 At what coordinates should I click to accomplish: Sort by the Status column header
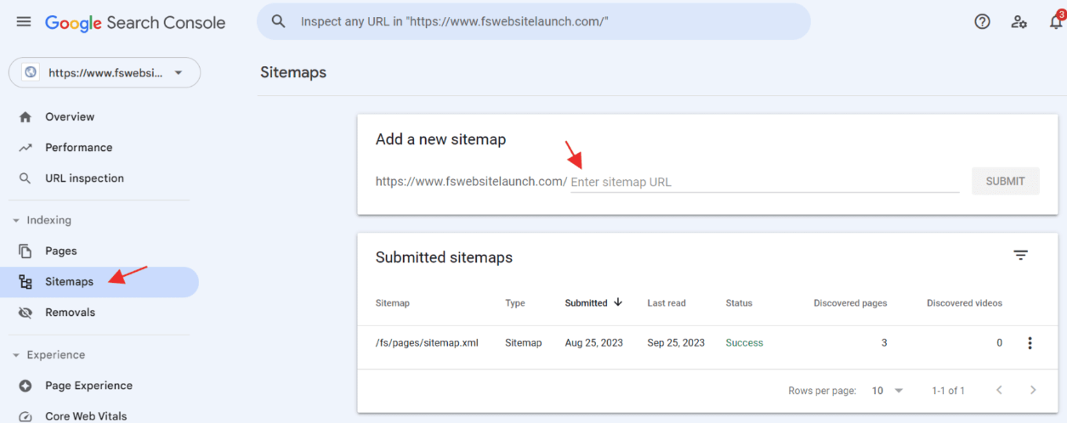pos(739,302)
